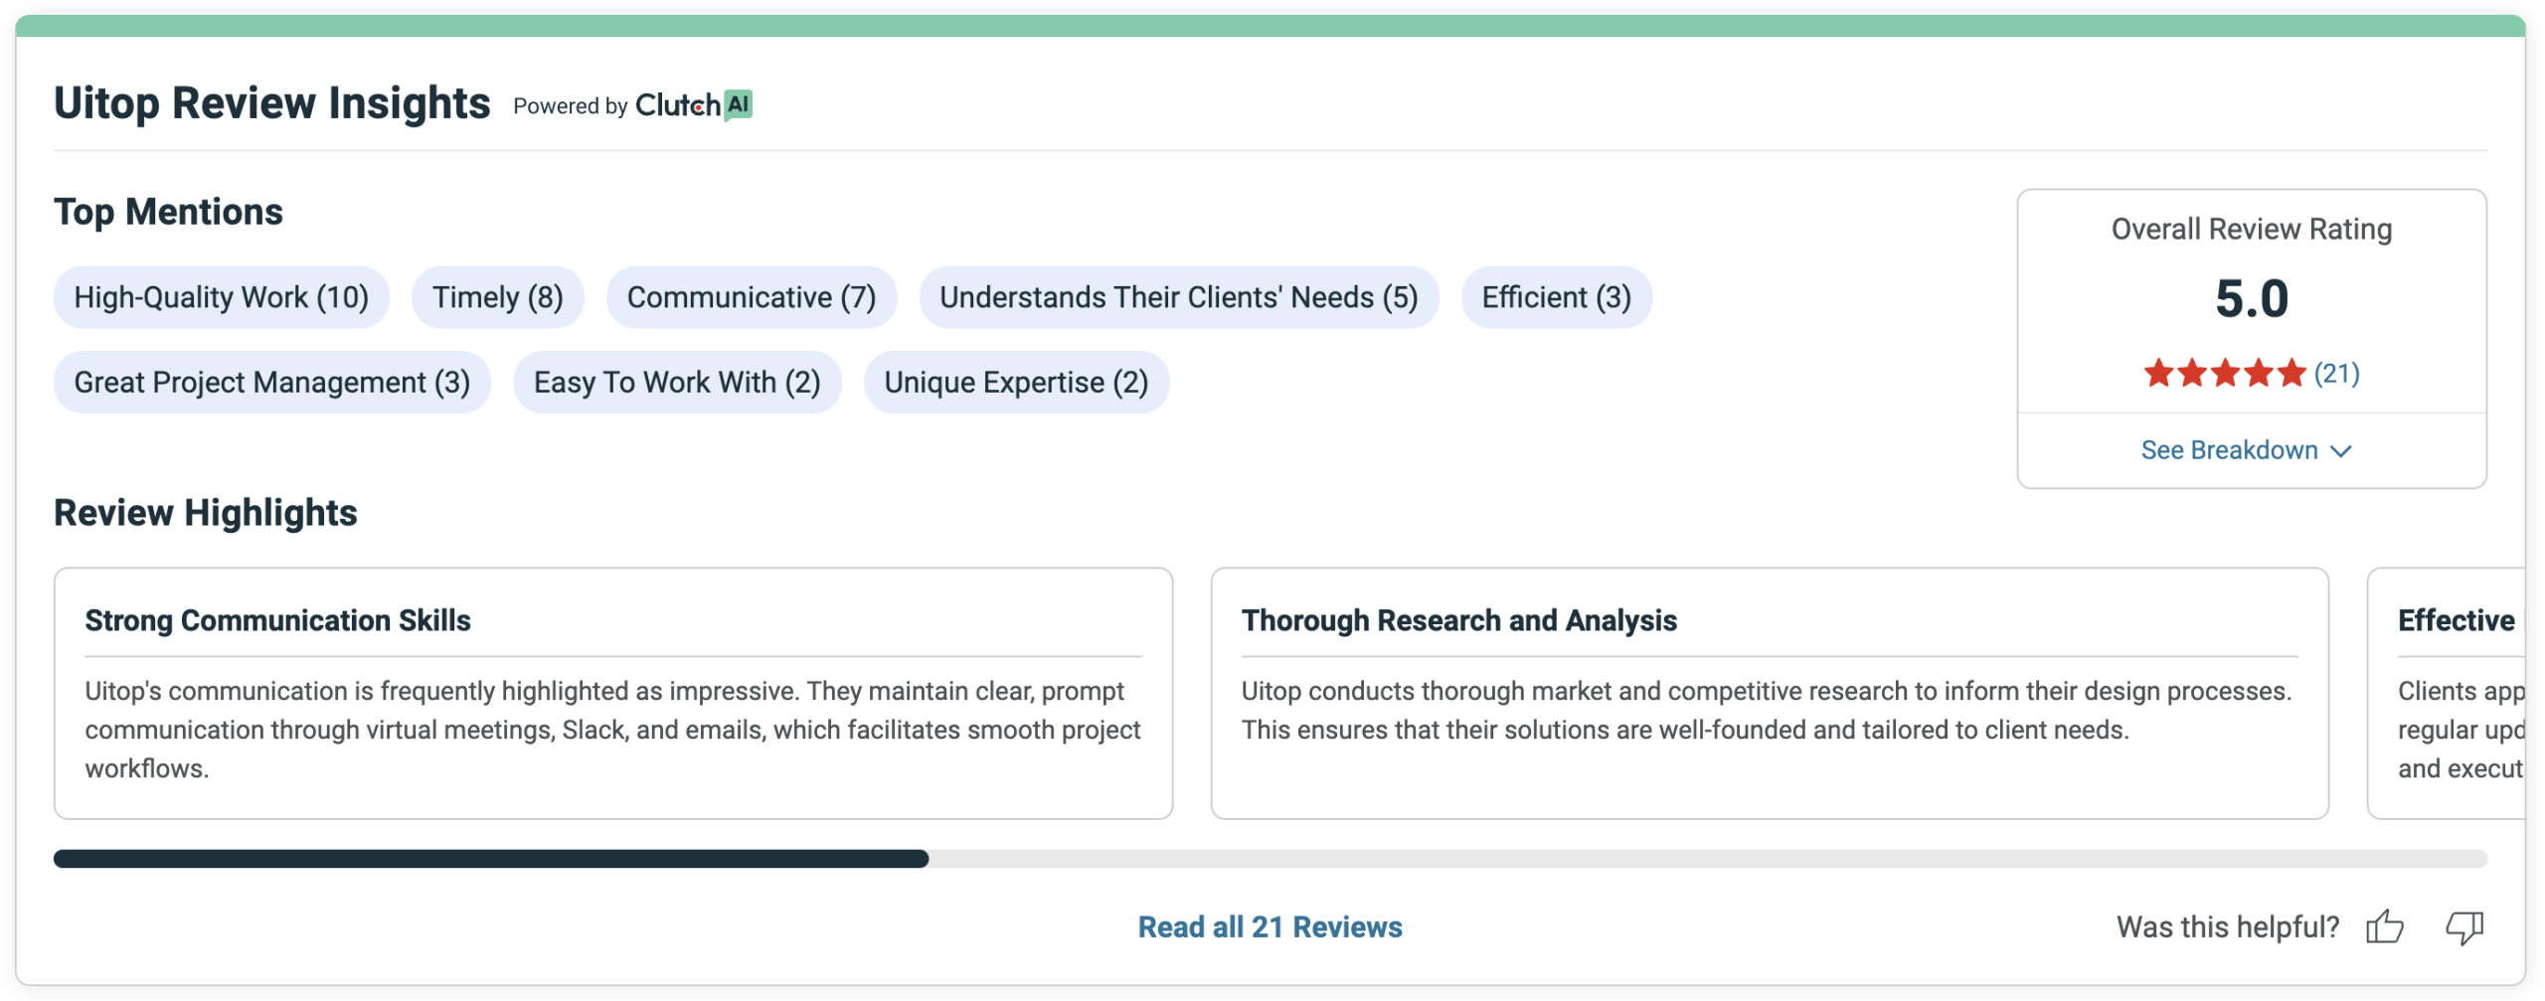
Task: Open the Read all 21 Reviews link
Action: [x=1270, y=926]
